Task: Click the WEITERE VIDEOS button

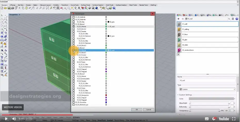Action: click(x=13, y=107)
